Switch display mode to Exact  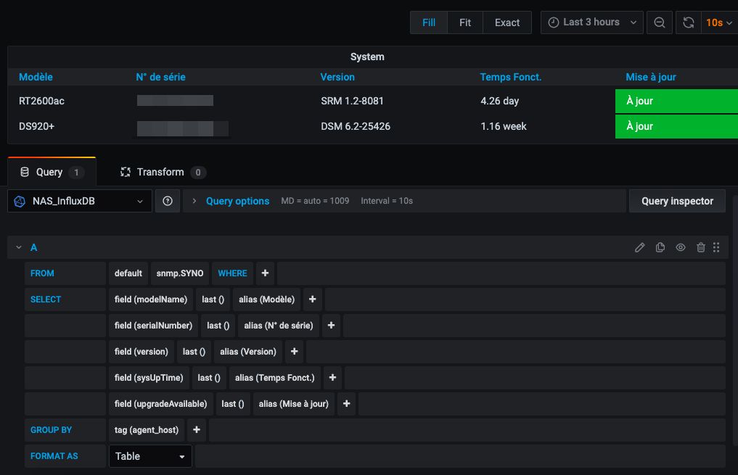(507, 22)
